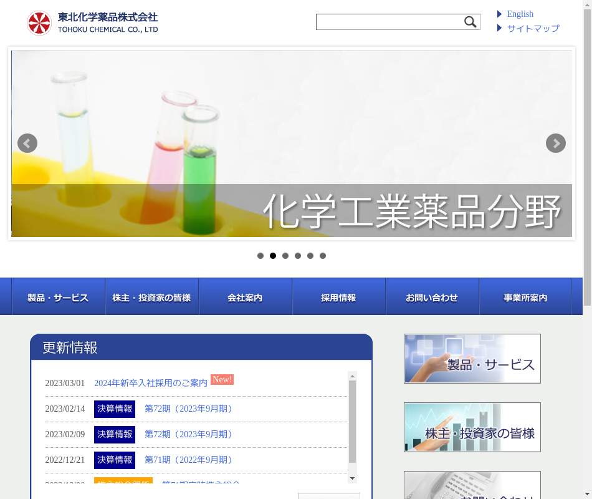Open the 会社案内 menu item

pos(246,297)
